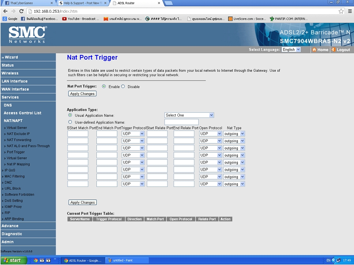Open the URL Block link
This screenshot has width=354, height=265.
click(x=13, y=188)
